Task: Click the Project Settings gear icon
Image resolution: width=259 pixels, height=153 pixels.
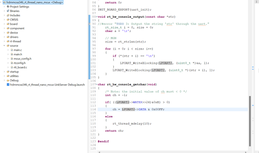Action: tap(8, 6)
